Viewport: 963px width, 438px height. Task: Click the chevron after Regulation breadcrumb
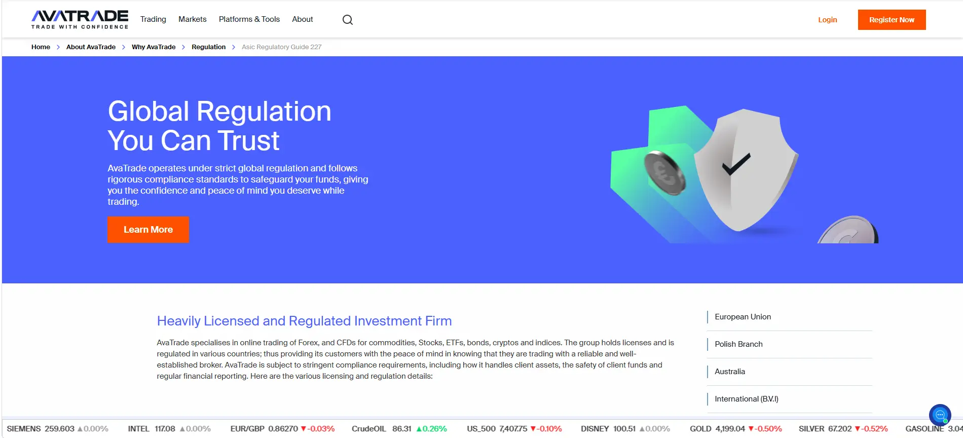234,47
